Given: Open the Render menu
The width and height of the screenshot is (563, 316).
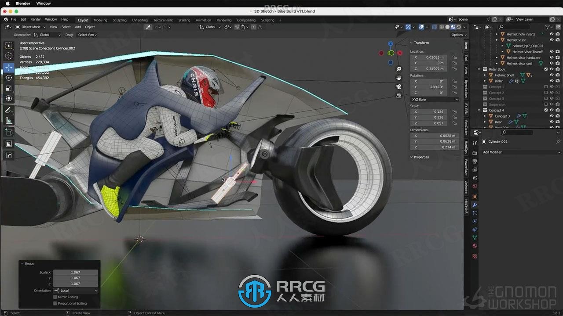Looking at the screenshot, I should pos(36,19).
